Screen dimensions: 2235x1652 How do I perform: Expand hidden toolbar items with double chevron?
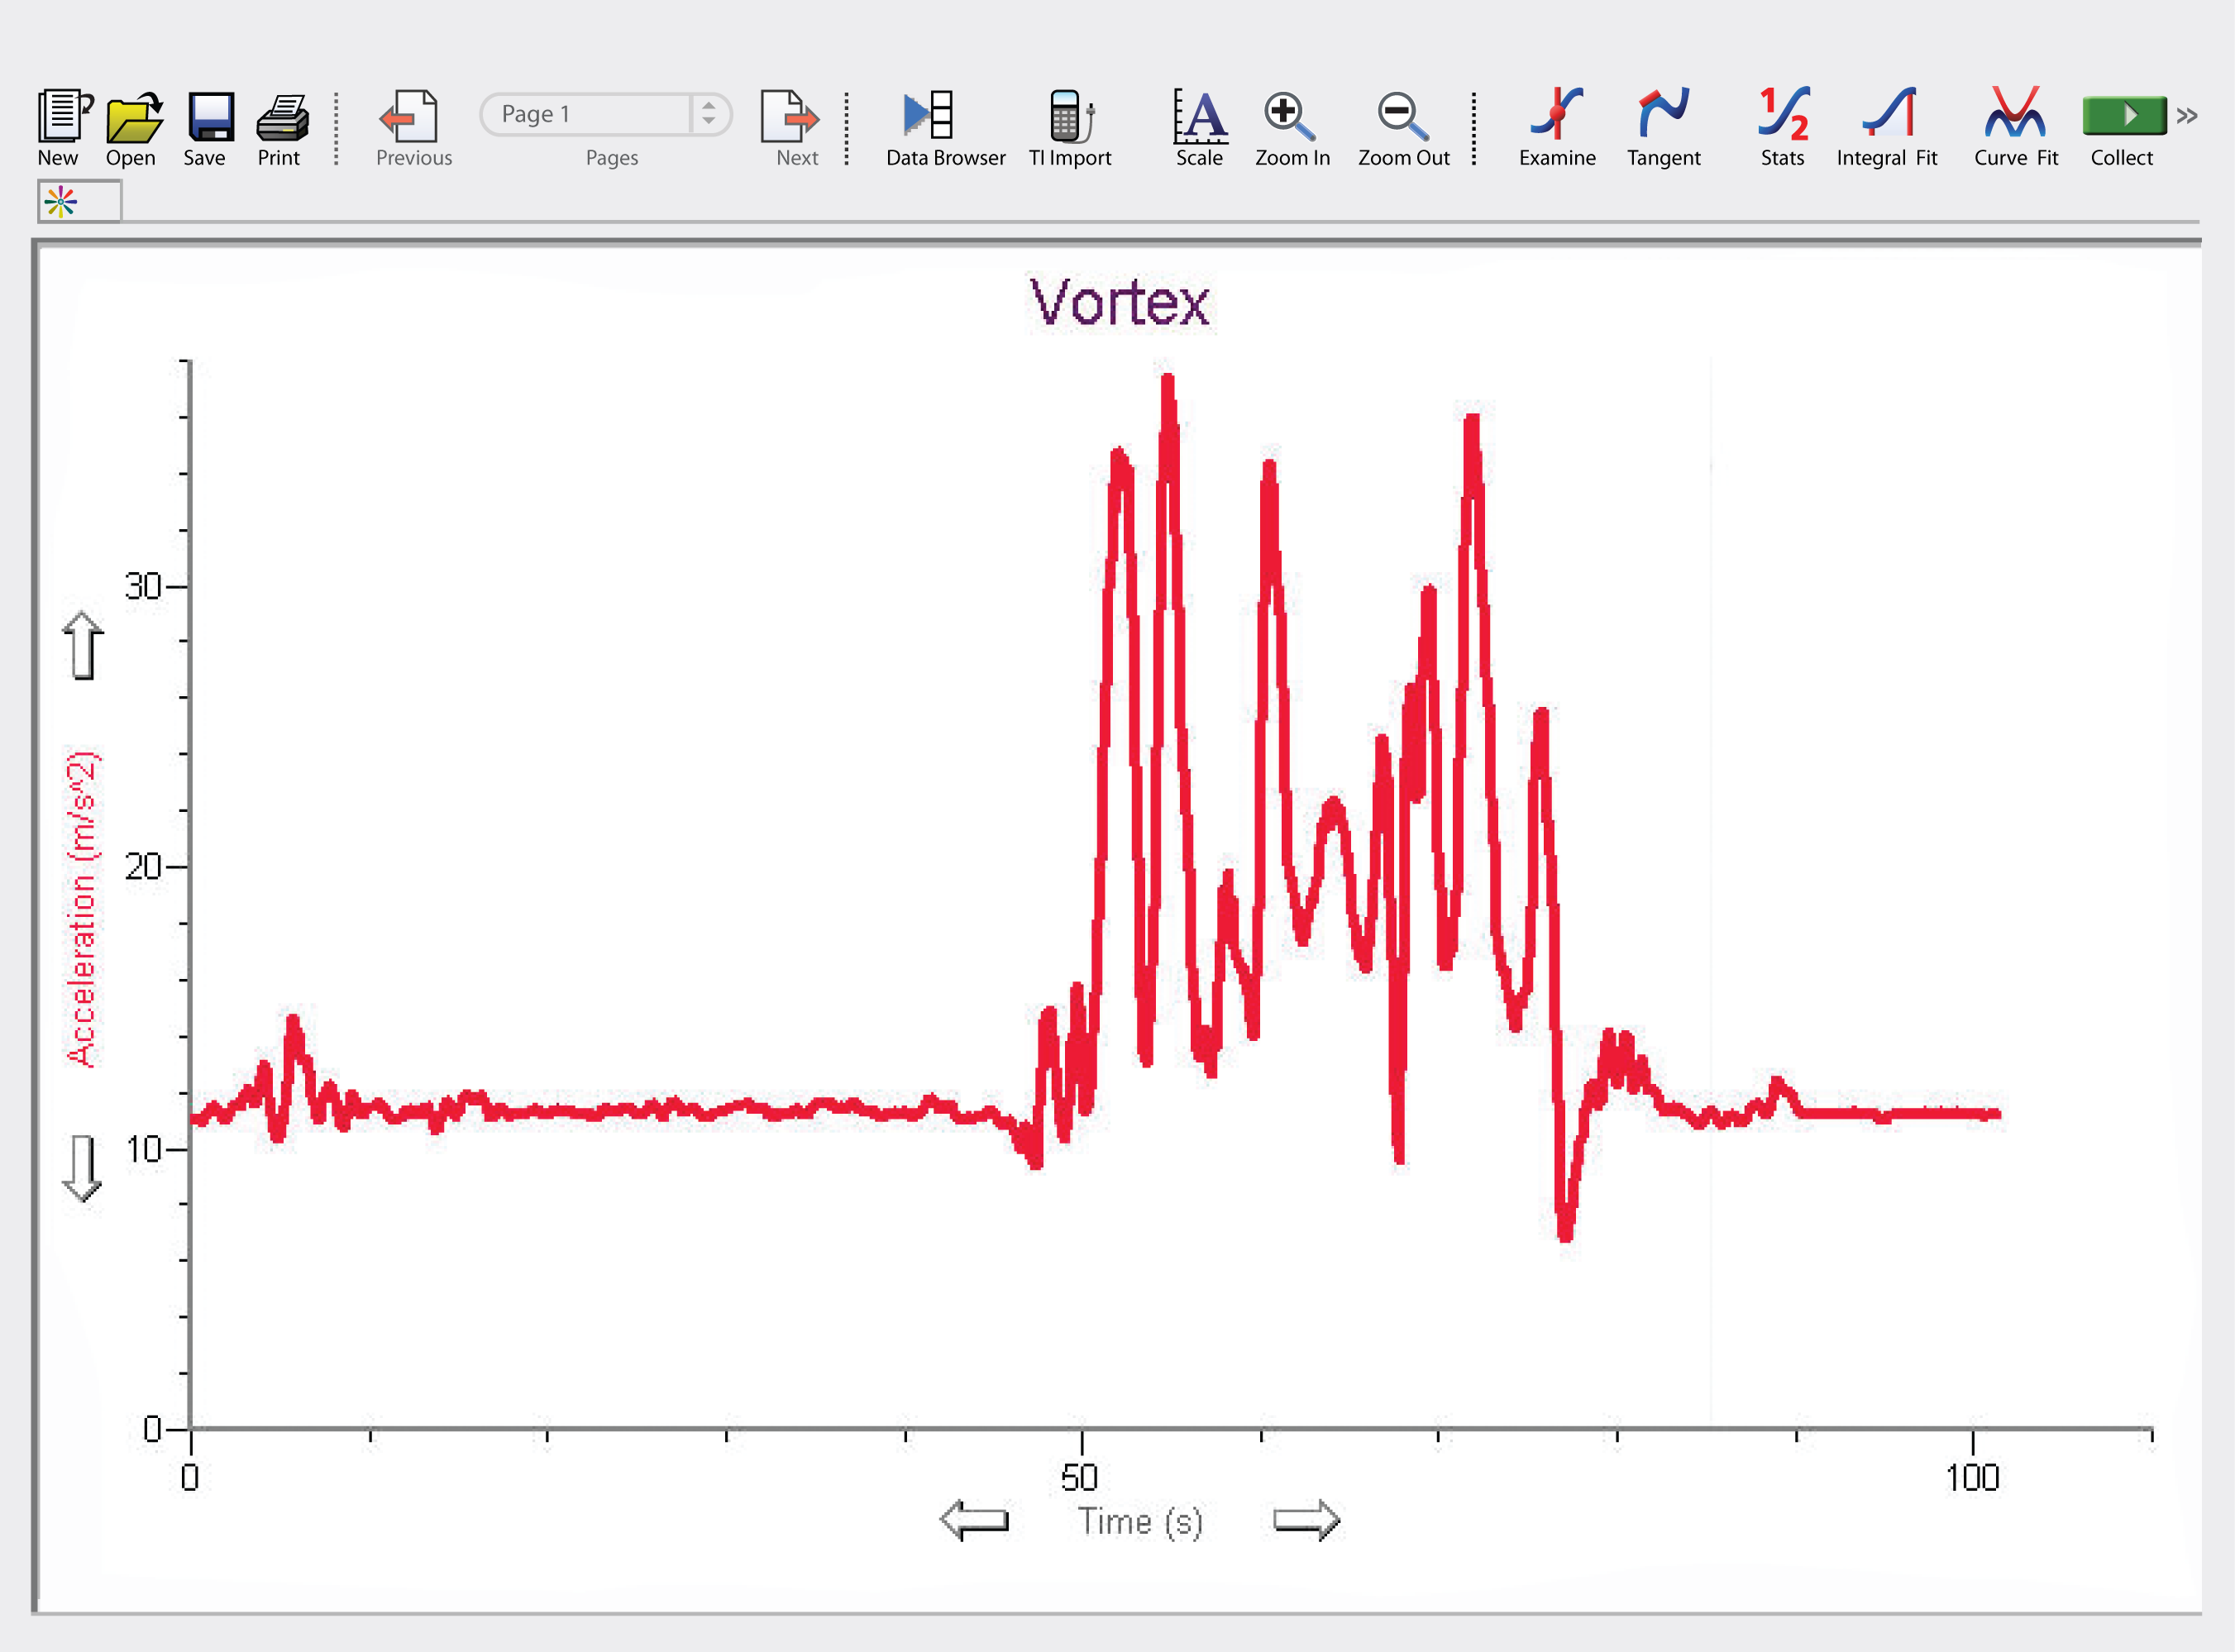(2187, 115)
